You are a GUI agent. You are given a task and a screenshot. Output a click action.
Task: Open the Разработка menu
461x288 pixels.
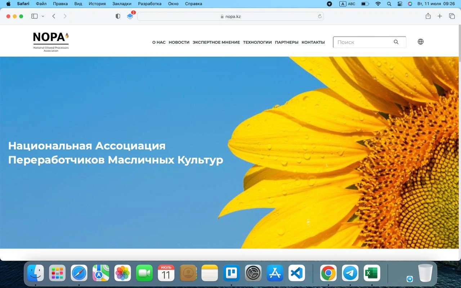click(150, 4)
